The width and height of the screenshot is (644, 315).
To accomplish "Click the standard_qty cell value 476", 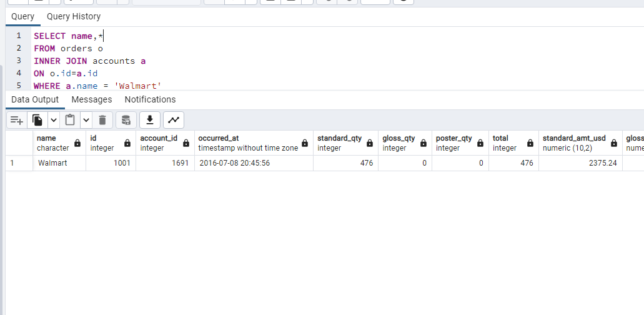I will [x=346, y=163].
